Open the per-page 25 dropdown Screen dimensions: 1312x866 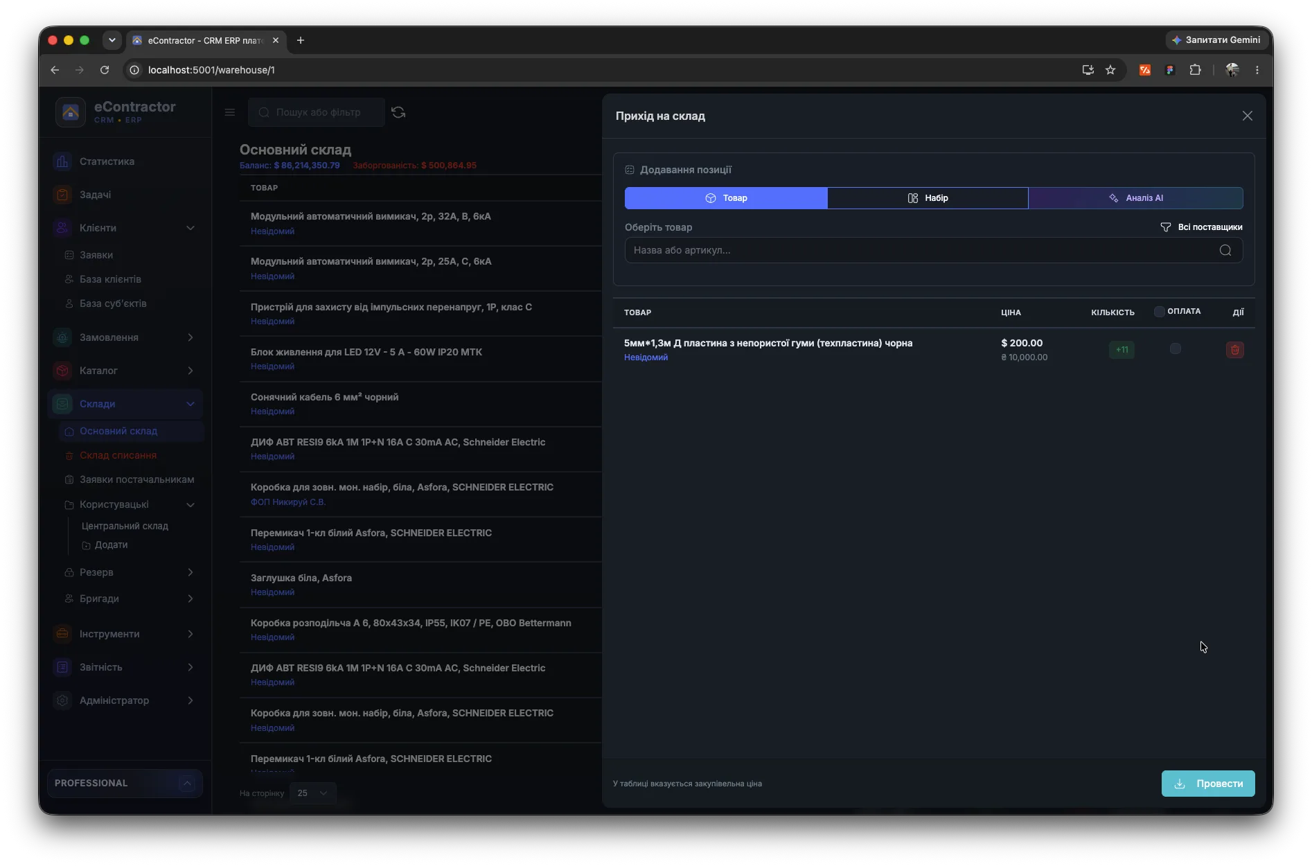click(x=312, y=793)
